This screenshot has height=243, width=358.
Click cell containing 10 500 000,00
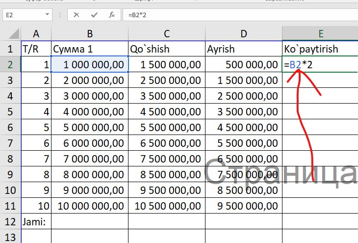pyautogui.click(x=167, y=206)
